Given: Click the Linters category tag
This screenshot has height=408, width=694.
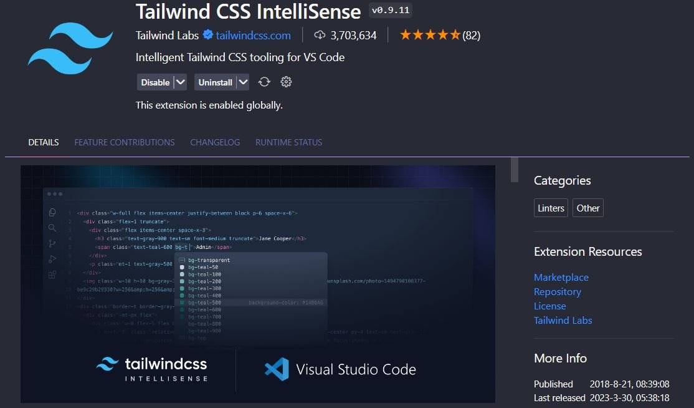Looking at the screenshot, I should pos(551,208).
